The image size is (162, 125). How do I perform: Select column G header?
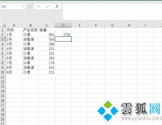[x=112, y=25]
